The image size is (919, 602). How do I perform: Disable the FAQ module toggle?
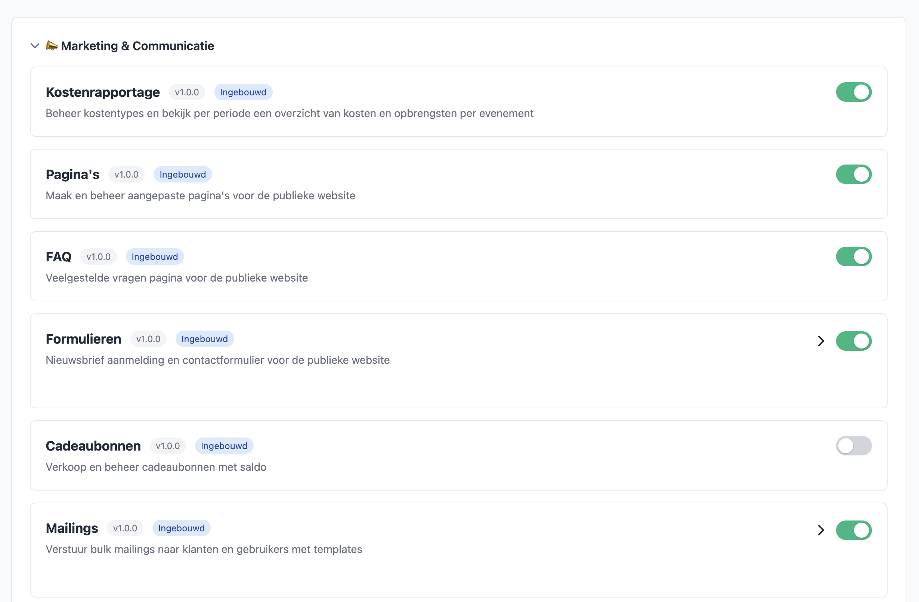[853, 257]
